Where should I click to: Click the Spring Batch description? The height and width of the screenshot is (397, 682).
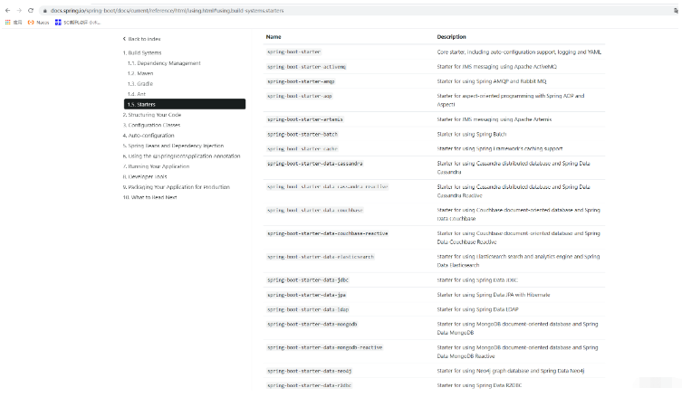click(472, 135)
